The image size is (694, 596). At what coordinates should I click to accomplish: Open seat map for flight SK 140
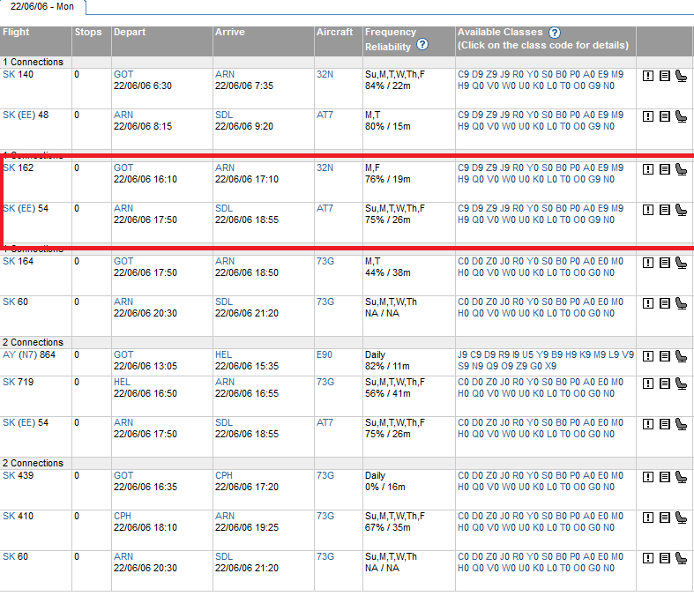pos(681,76)
